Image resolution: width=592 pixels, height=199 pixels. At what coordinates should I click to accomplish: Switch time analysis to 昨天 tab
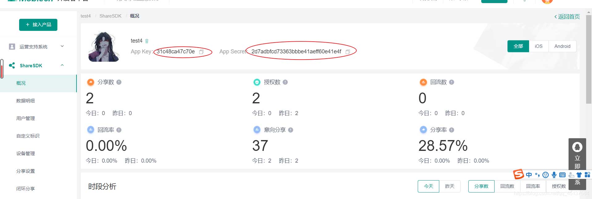click(450, 186)
